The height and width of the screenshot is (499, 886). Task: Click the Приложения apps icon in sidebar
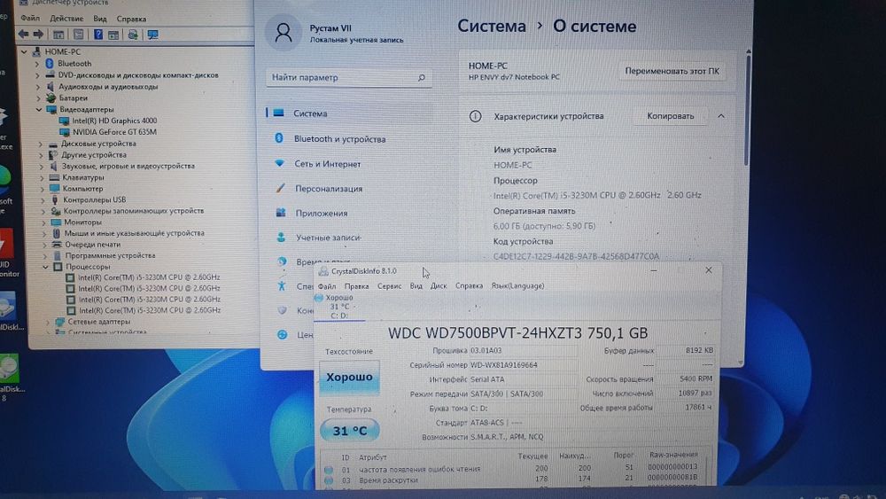point(281,213)
